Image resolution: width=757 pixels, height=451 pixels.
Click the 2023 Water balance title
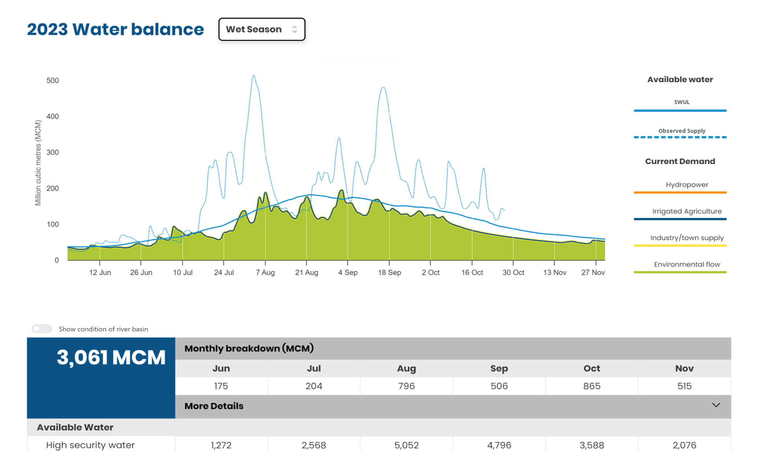click(116, 29)
